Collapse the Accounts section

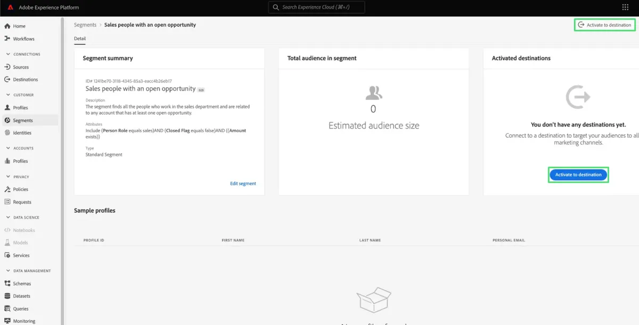click(x=8, y=148)
